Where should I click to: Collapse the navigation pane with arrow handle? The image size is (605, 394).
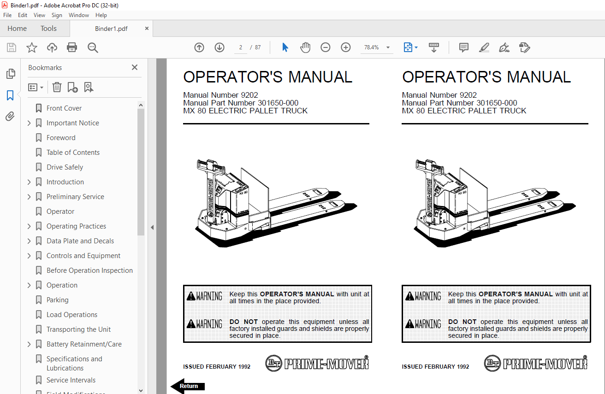[x=152, y=227]
